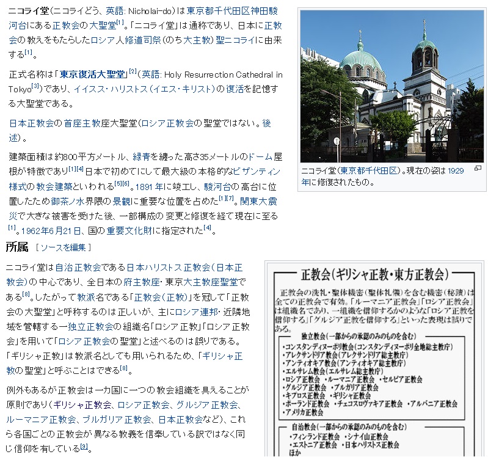The width and height of the screenshot is (488, 457).
Task: Click the 1891 年 link
Action: (149, 186)
